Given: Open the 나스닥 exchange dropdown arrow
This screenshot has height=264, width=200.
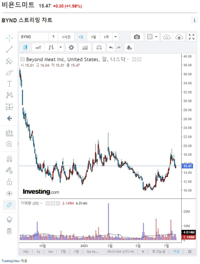Looking at the screenshot, I should [x=128, y=59].
